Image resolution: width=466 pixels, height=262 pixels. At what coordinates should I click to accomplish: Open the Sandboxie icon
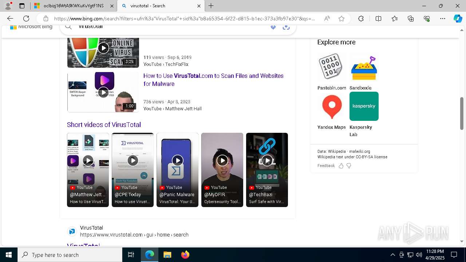pos(364,67)
